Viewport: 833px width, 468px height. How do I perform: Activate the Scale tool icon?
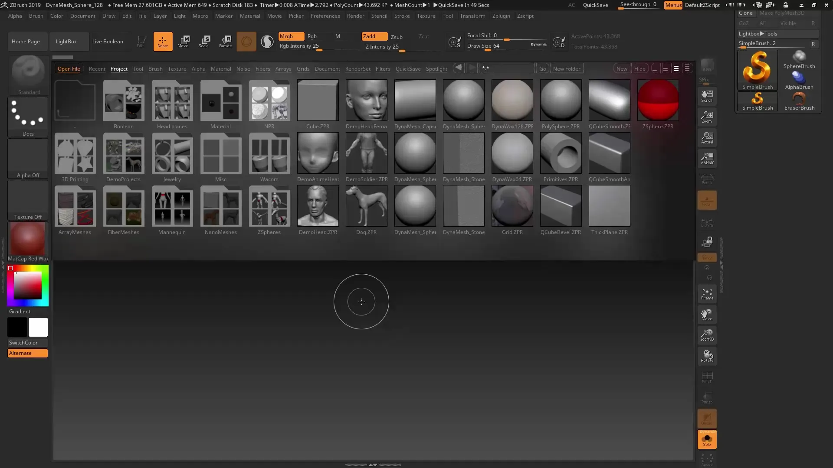(204, 42)
